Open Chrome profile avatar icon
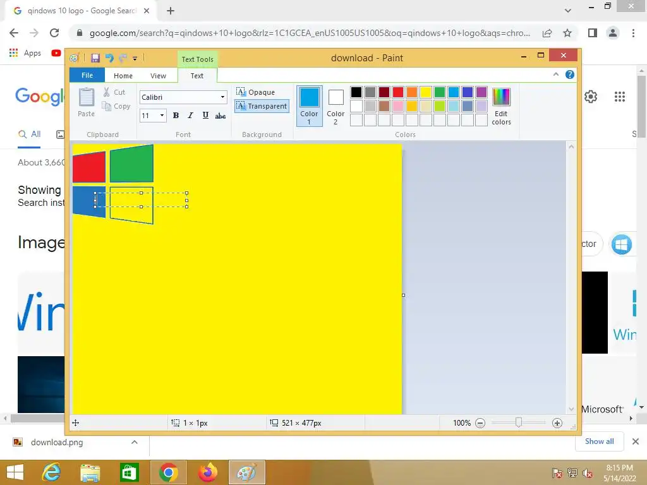Screen dimensions: 647x485 click(613, 33)
